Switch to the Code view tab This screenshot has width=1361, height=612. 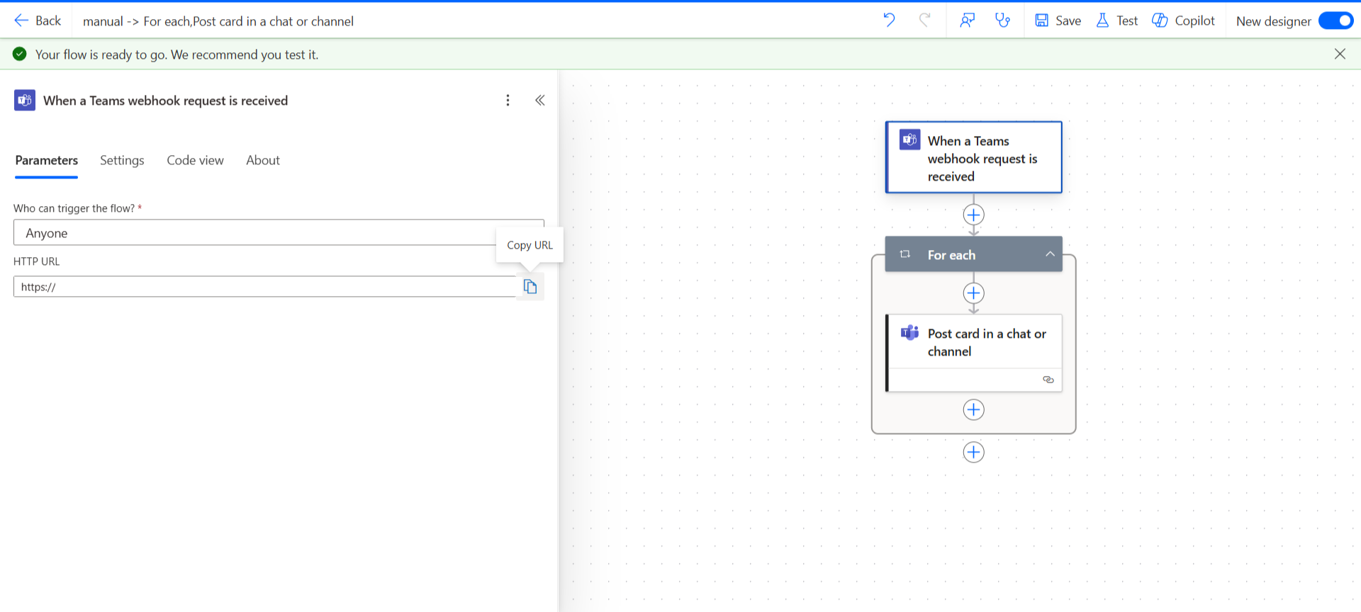[195, 160]
